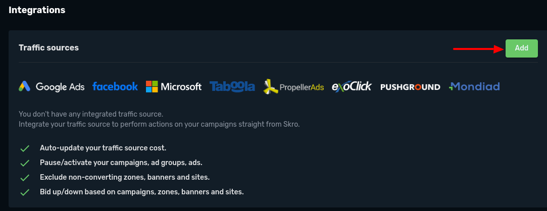This screenshot has width=547, height=211.
Task: Click the green Add button
Action: pos(521,48)
